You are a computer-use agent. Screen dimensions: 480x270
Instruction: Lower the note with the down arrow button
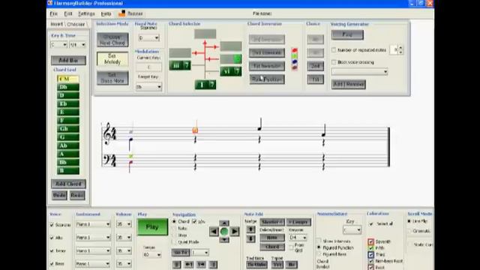coord(250,238)
